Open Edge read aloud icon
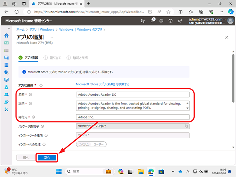 pos(159,12)
